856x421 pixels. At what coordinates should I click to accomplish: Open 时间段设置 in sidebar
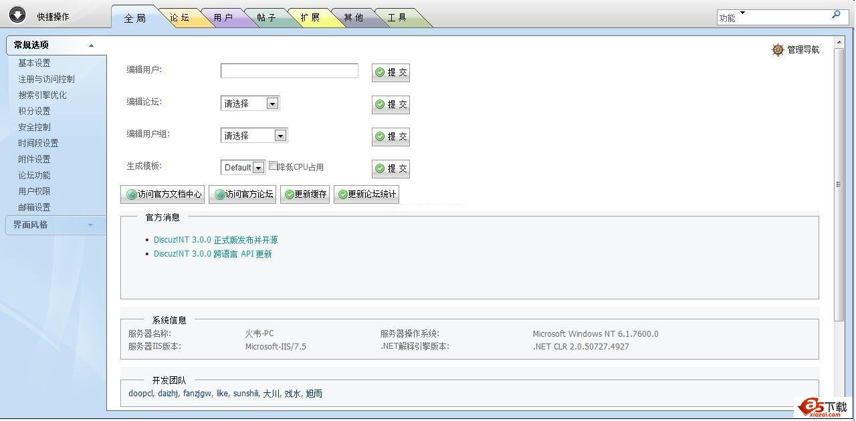[x=38, y=143]
